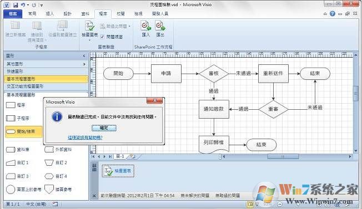
Task: Open the 檔案 (File) tab
Action: pos(13,14)
